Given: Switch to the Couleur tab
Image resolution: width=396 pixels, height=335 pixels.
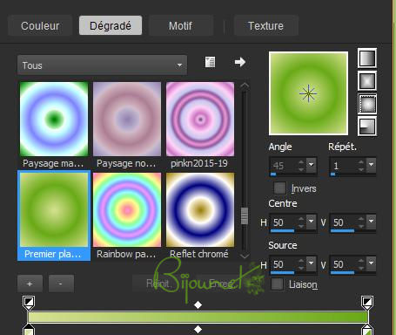Looking at the screenshot, I should coord(40,26).
